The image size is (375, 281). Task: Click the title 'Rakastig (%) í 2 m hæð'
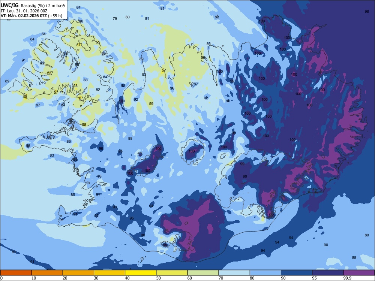click(x=43, y=6)
